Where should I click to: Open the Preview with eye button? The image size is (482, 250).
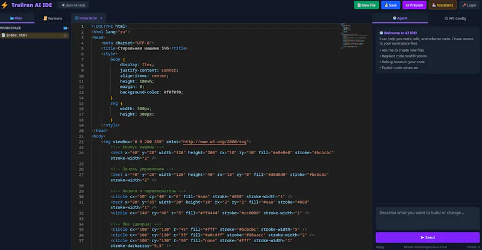[x=414, y=5]
